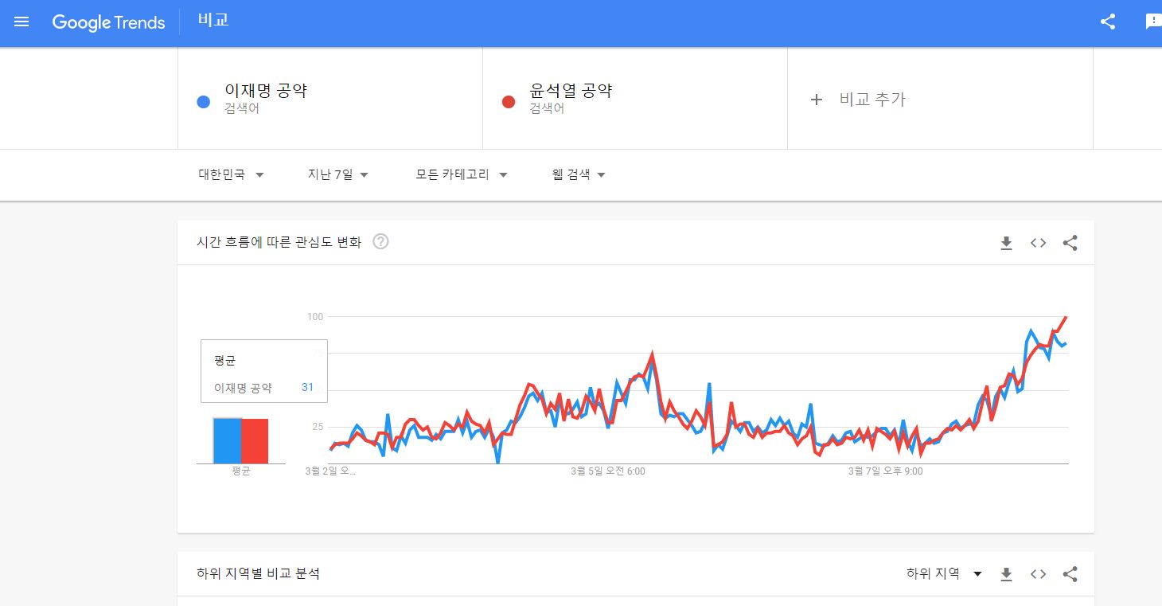Click the Google Trends logo

click(108, 22)
